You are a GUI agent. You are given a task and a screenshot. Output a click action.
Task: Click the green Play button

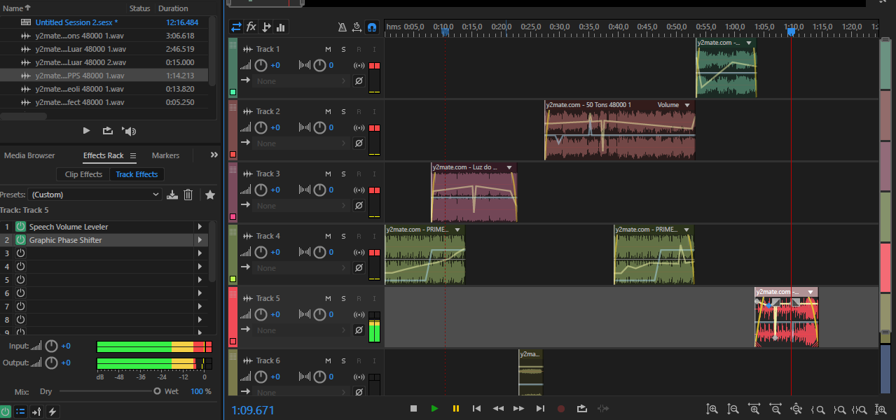click(x=434, y=408)
